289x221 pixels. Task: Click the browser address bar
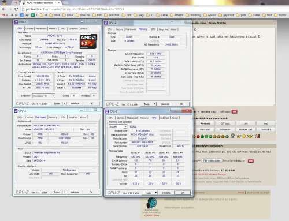click(154, 9)
